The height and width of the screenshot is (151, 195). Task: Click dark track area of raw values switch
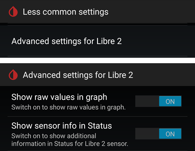tap(147, 101)
